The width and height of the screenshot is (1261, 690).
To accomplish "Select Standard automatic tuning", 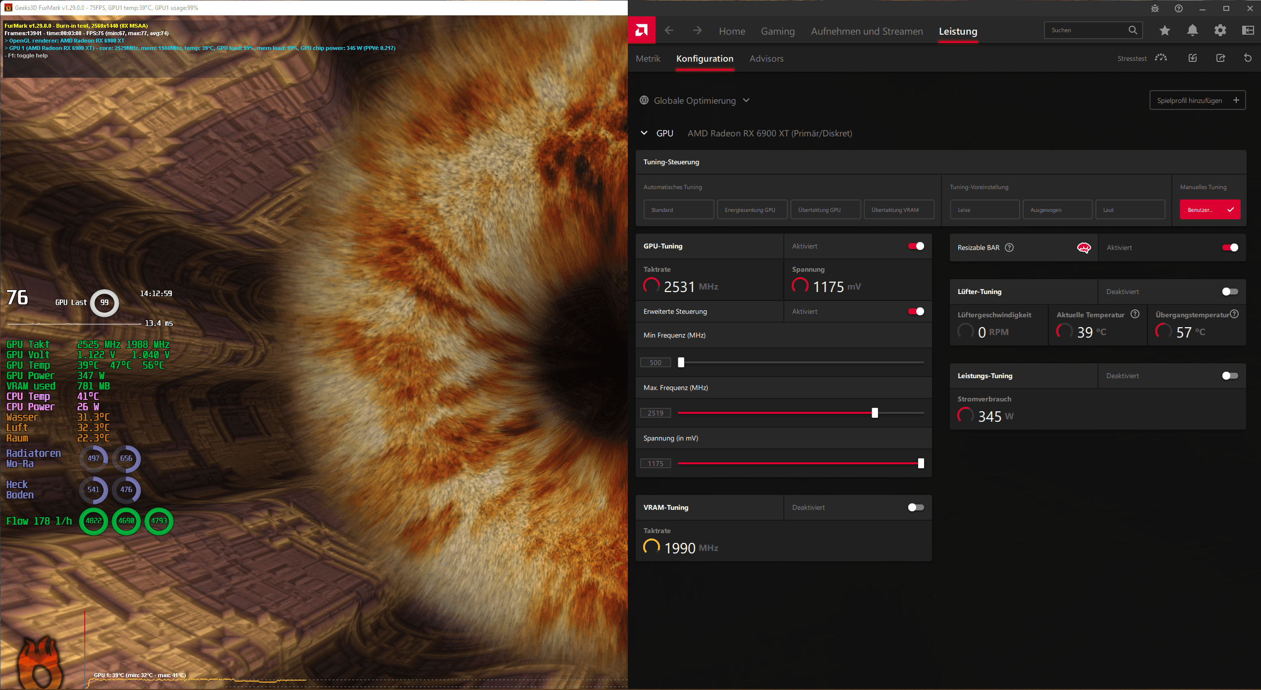I will click(679, 210).
